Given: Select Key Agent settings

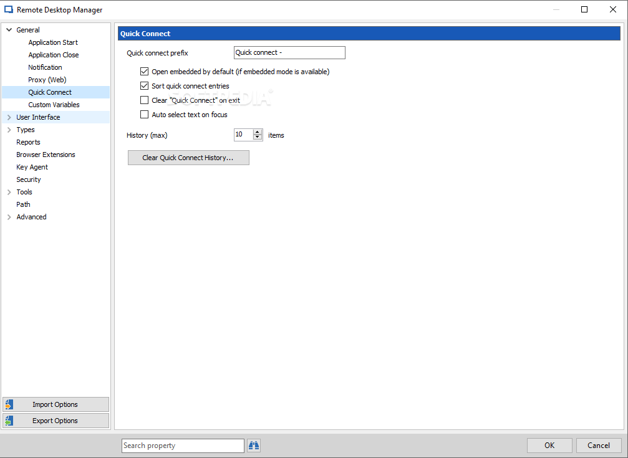Looking at the screenshot, I should [x=32, y=167].
